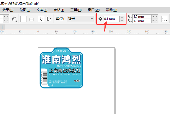Increase horizontal duplicate distance 5.0 mm
Image resolution: width=170 pixels, height=114 pixels.
(156, 17)
